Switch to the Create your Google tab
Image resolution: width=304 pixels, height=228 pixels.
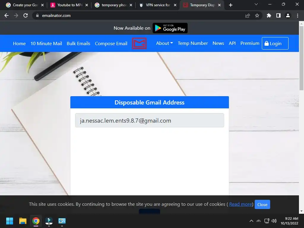[x=25, y=5]
